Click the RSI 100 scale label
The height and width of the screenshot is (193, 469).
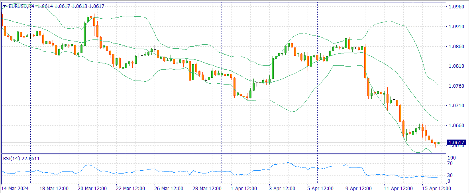(452, 158)
